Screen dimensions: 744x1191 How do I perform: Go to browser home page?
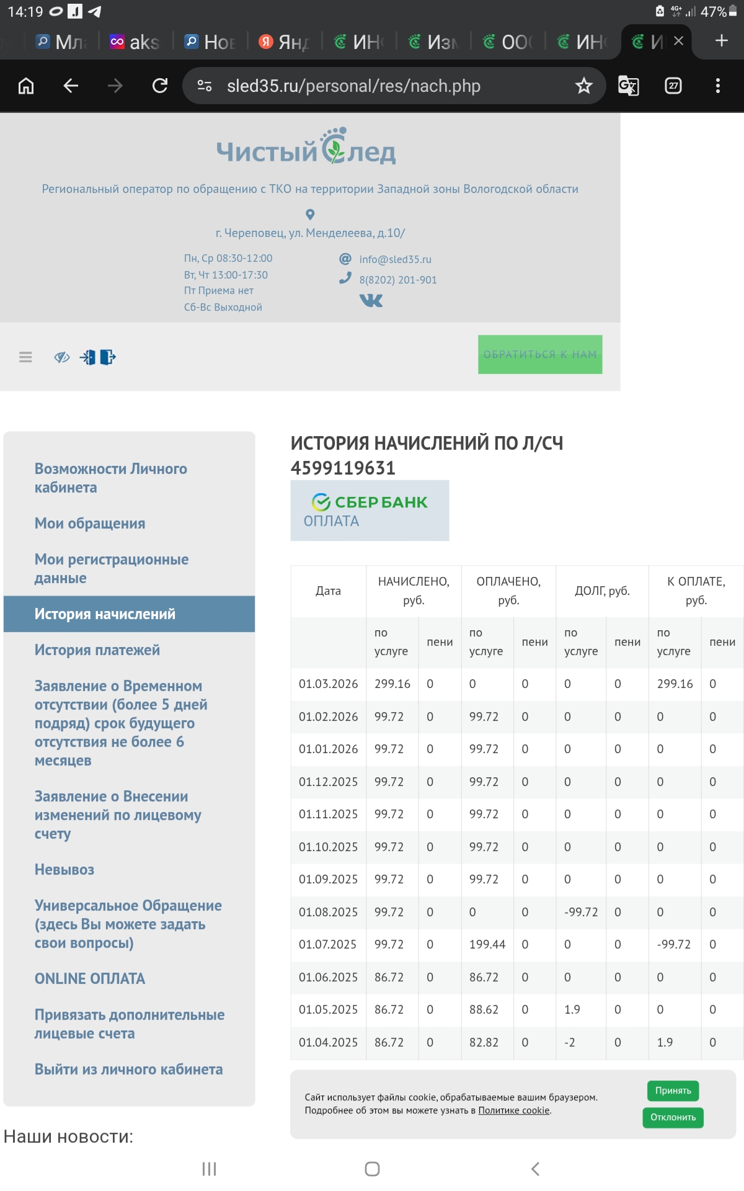26,86
